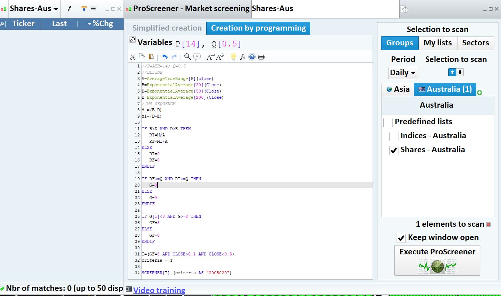Click the candlestick icon beside Shares-Aus list
This screenshot has height=296, width=501.
tap(4, 8)
